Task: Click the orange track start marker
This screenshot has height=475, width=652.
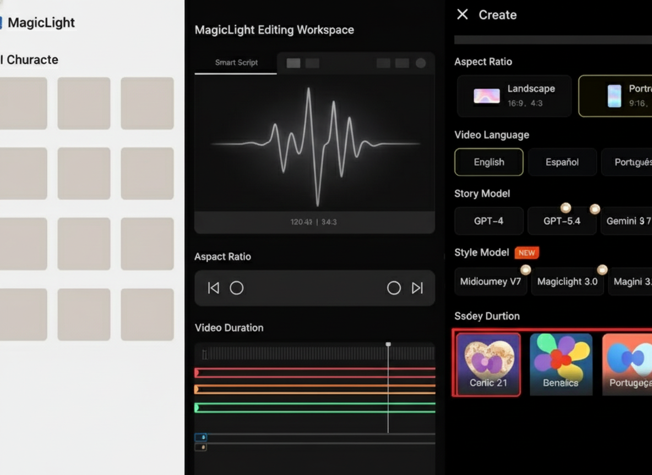Action: pyautogui.click(x=197, y=389)
